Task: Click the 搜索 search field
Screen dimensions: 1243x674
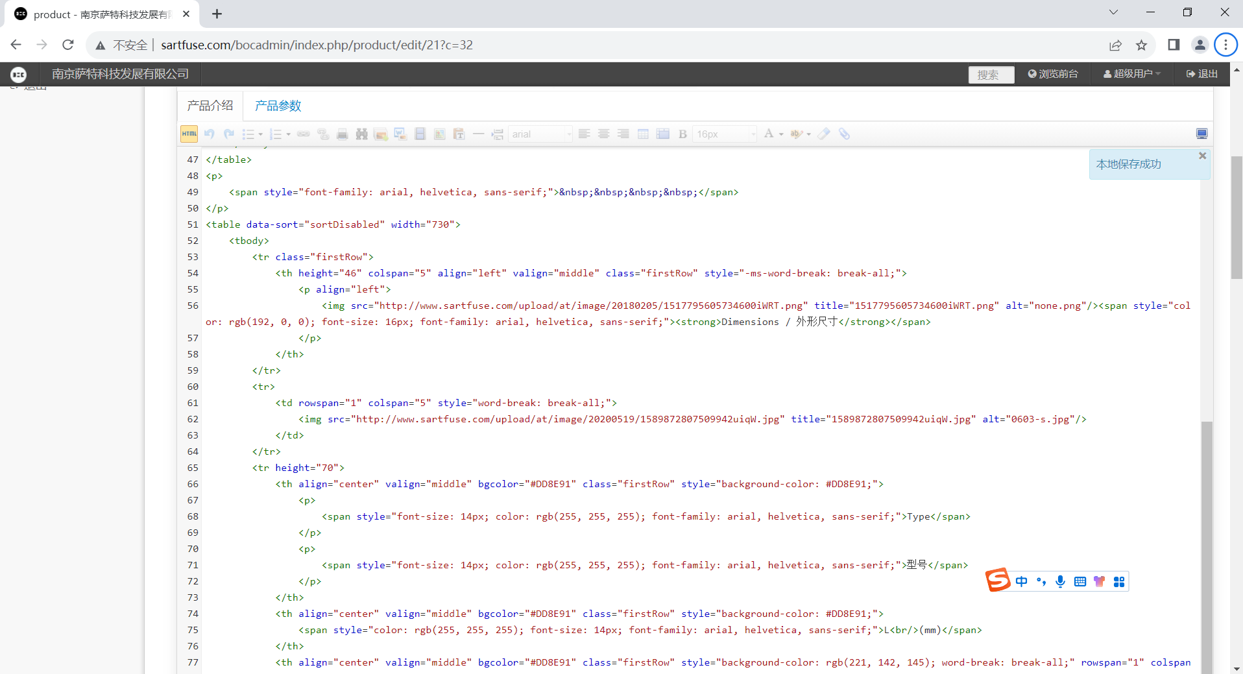Action: pos(991,75)
